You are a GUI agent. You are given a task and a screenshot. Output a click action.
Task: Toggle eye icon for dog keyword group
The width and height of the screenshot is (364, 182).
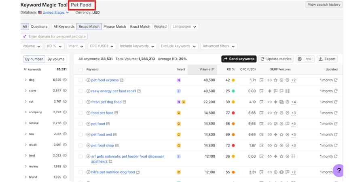pos(65,80)
